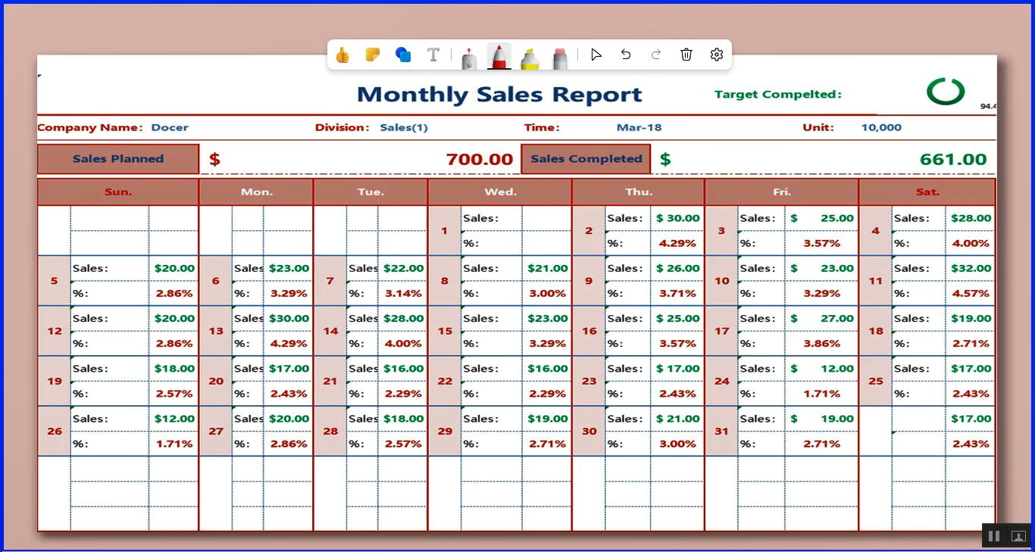The image size is (1035, 552).
Task: Click the Sales Completed label box
Action: 586,159
